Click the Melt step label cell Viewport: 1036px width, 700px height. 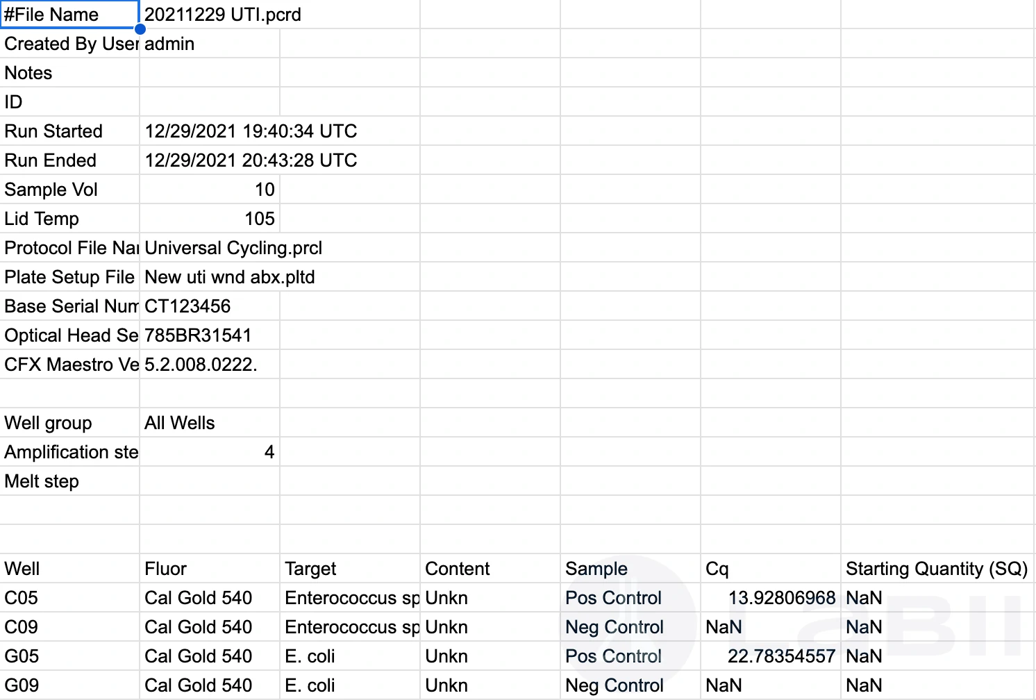pos(69,481)
